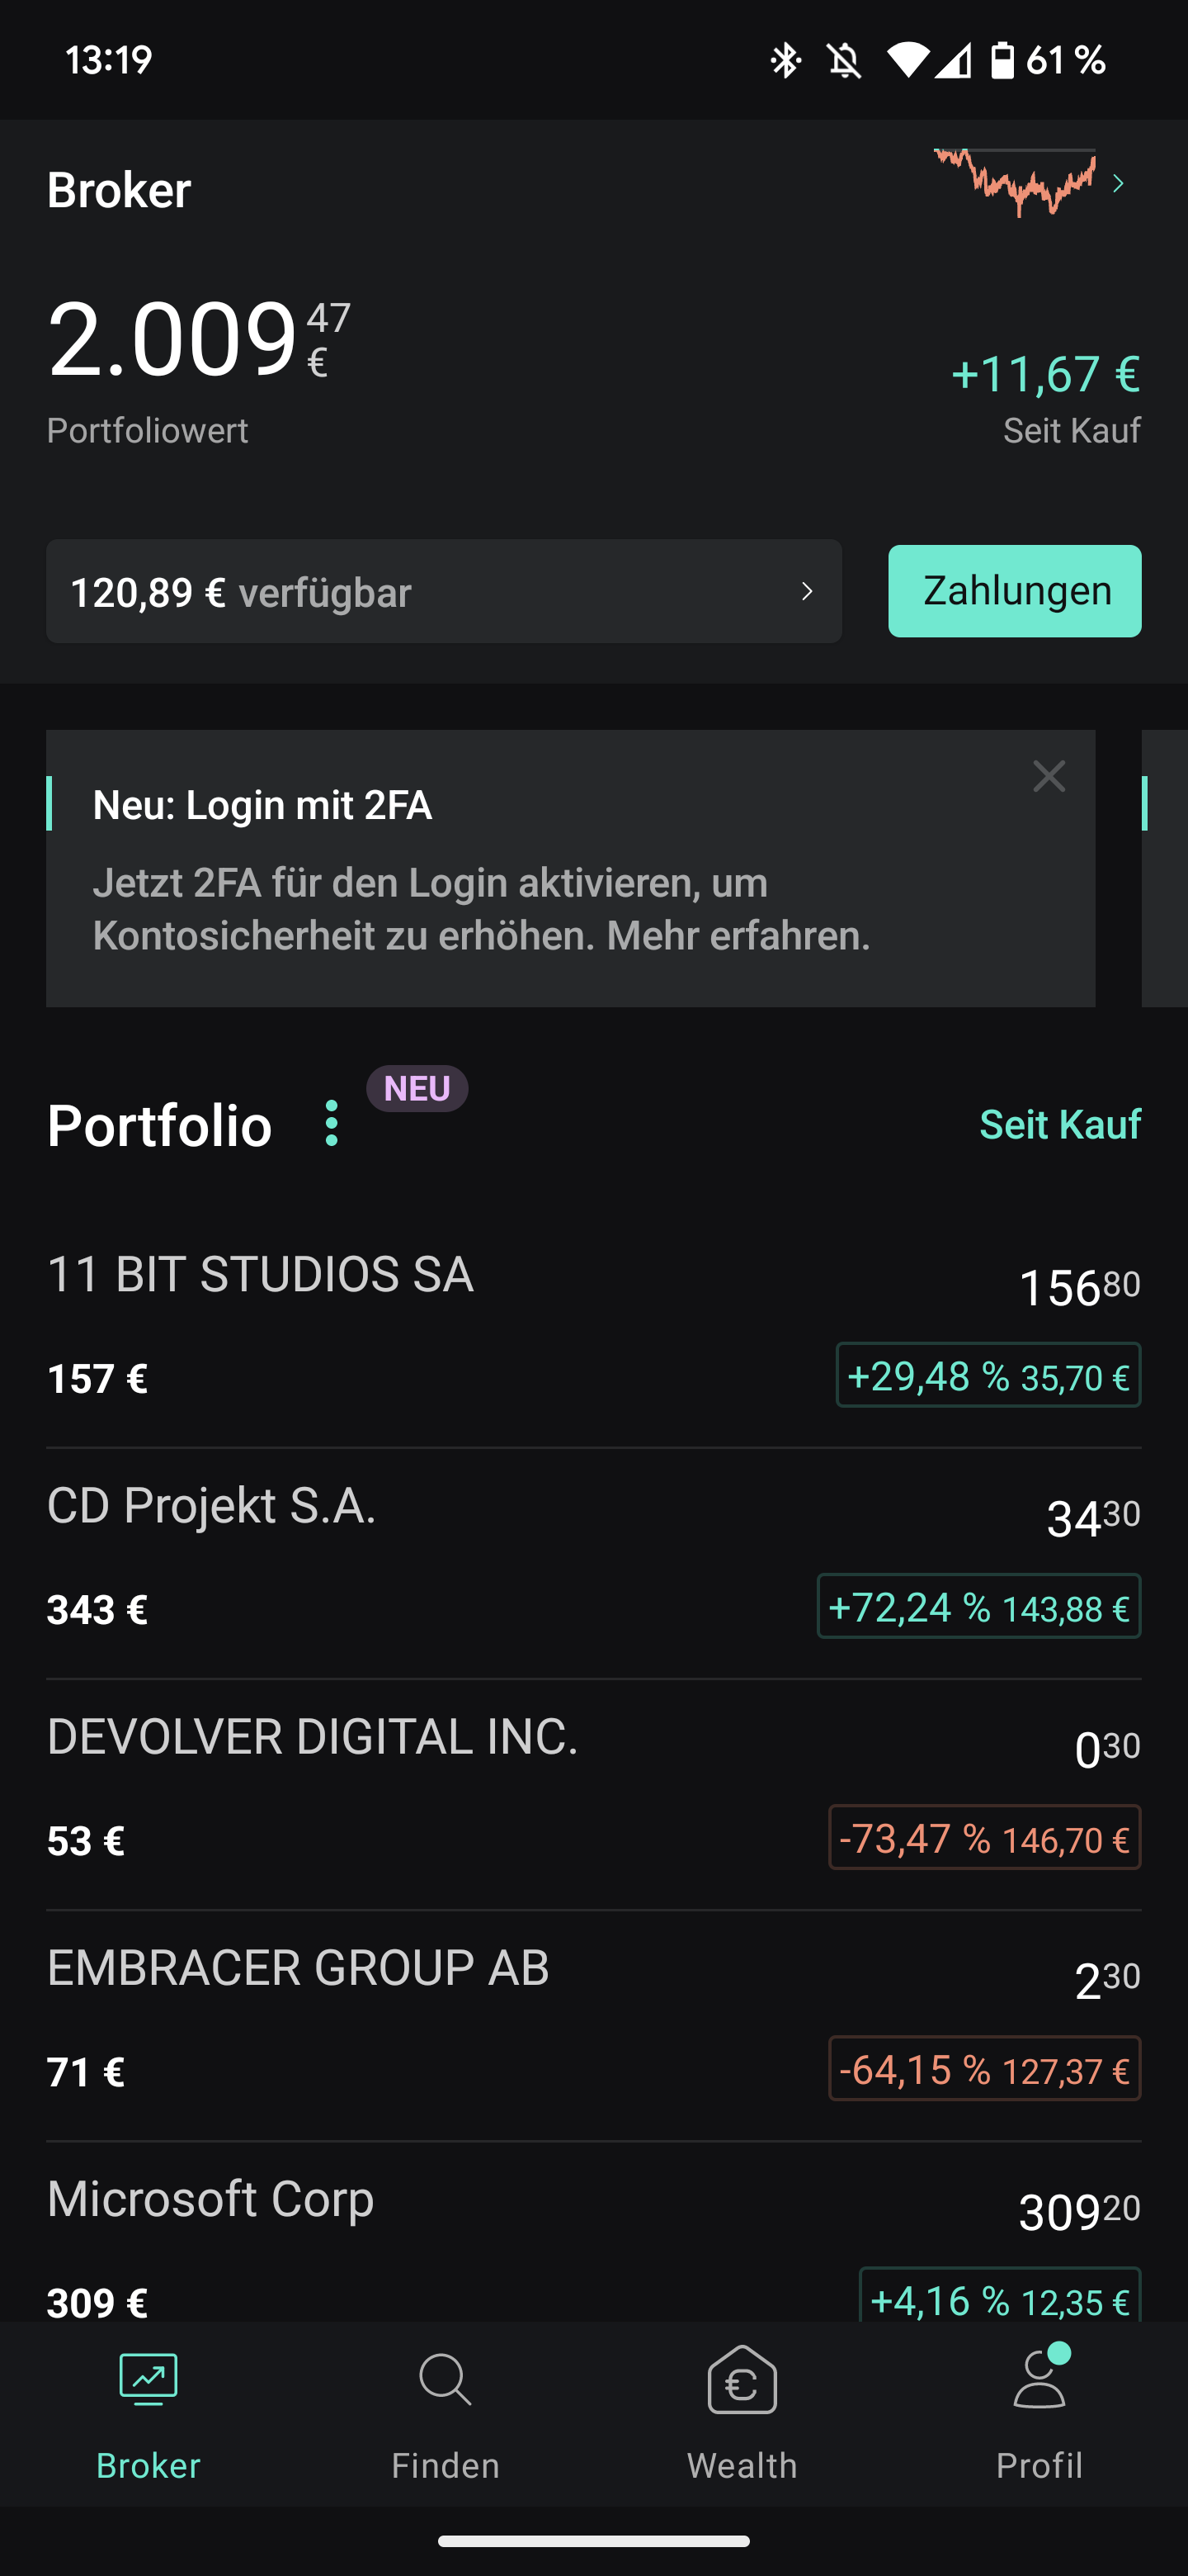Viewport: 1188px width, 2576px height.
Task: Tap the Bluetooth status icon
Action: pyautogui.click(x=785, y=60)
